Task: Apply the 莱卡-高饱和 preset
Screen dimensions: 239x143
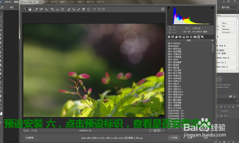Action: (x=174, y=65)
